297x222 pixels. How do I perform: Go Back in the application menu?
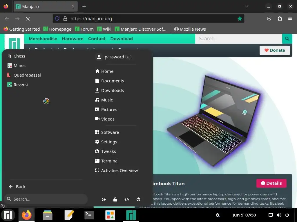[17, 187]
